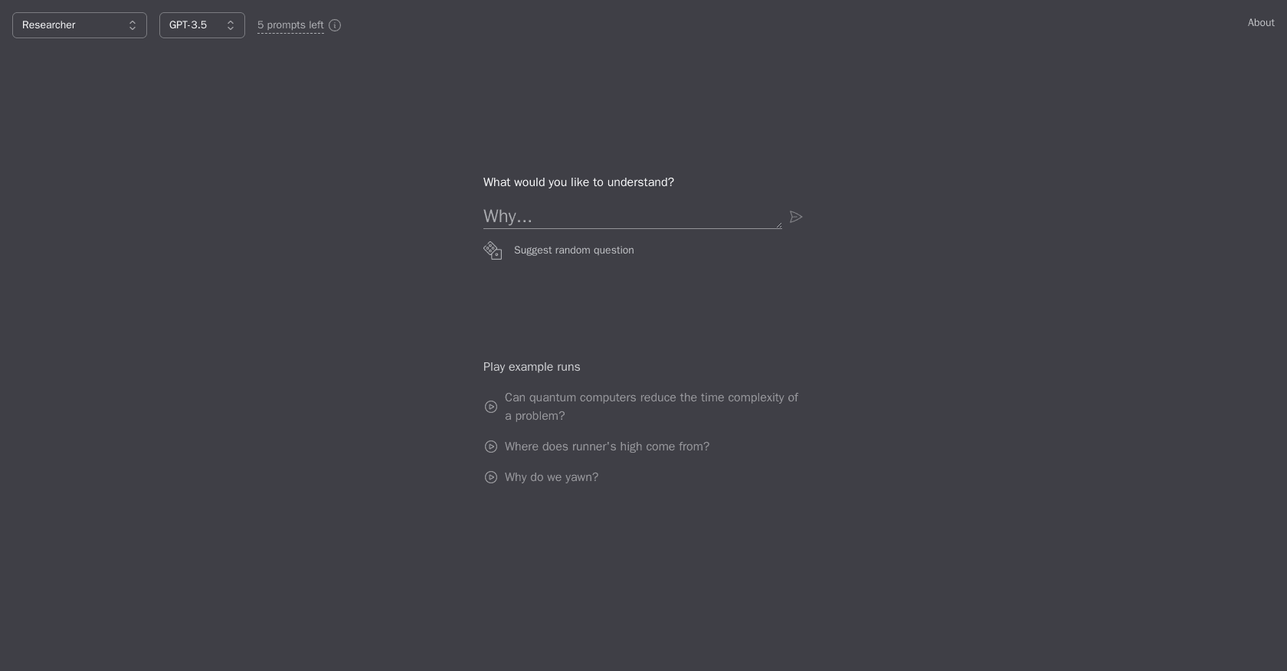Click the info icon beside prompts remaining
The height and width of the screenshot is (671, 1287).
tap(334, 25)
